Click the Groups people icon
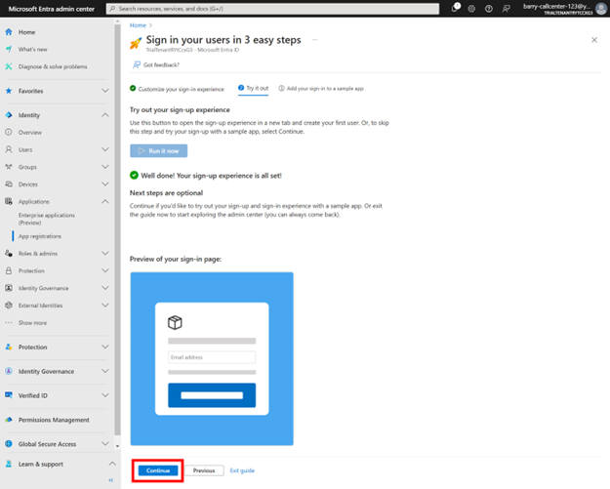 [9, 167]
